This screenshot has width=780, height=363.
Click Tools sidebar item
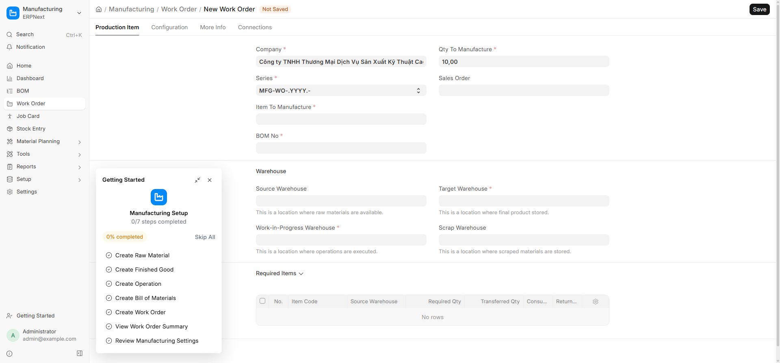44,154
